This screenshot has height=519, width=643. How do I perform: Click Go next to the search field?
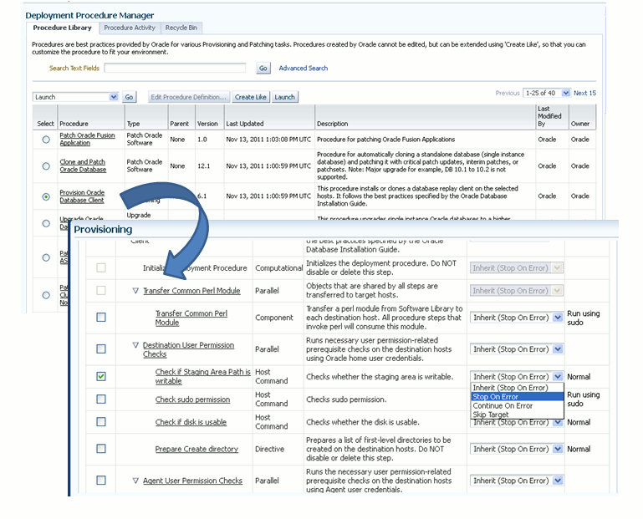tap(263, 68)
